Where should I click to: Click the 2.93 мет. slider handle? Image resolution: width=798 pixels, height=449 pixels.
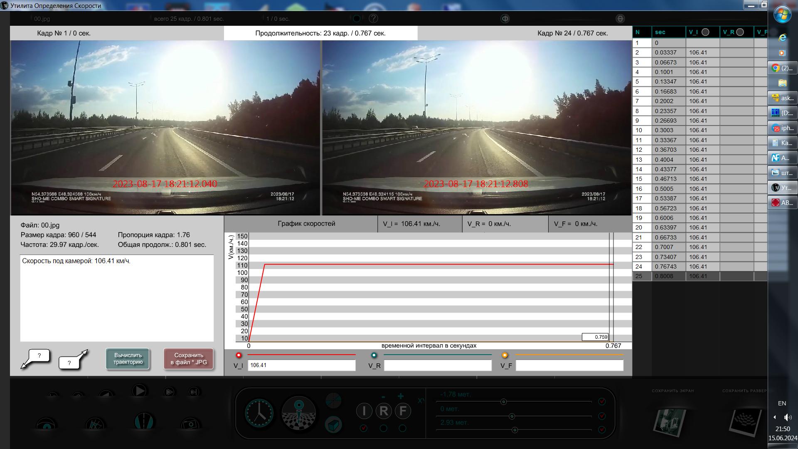(515, 430)
